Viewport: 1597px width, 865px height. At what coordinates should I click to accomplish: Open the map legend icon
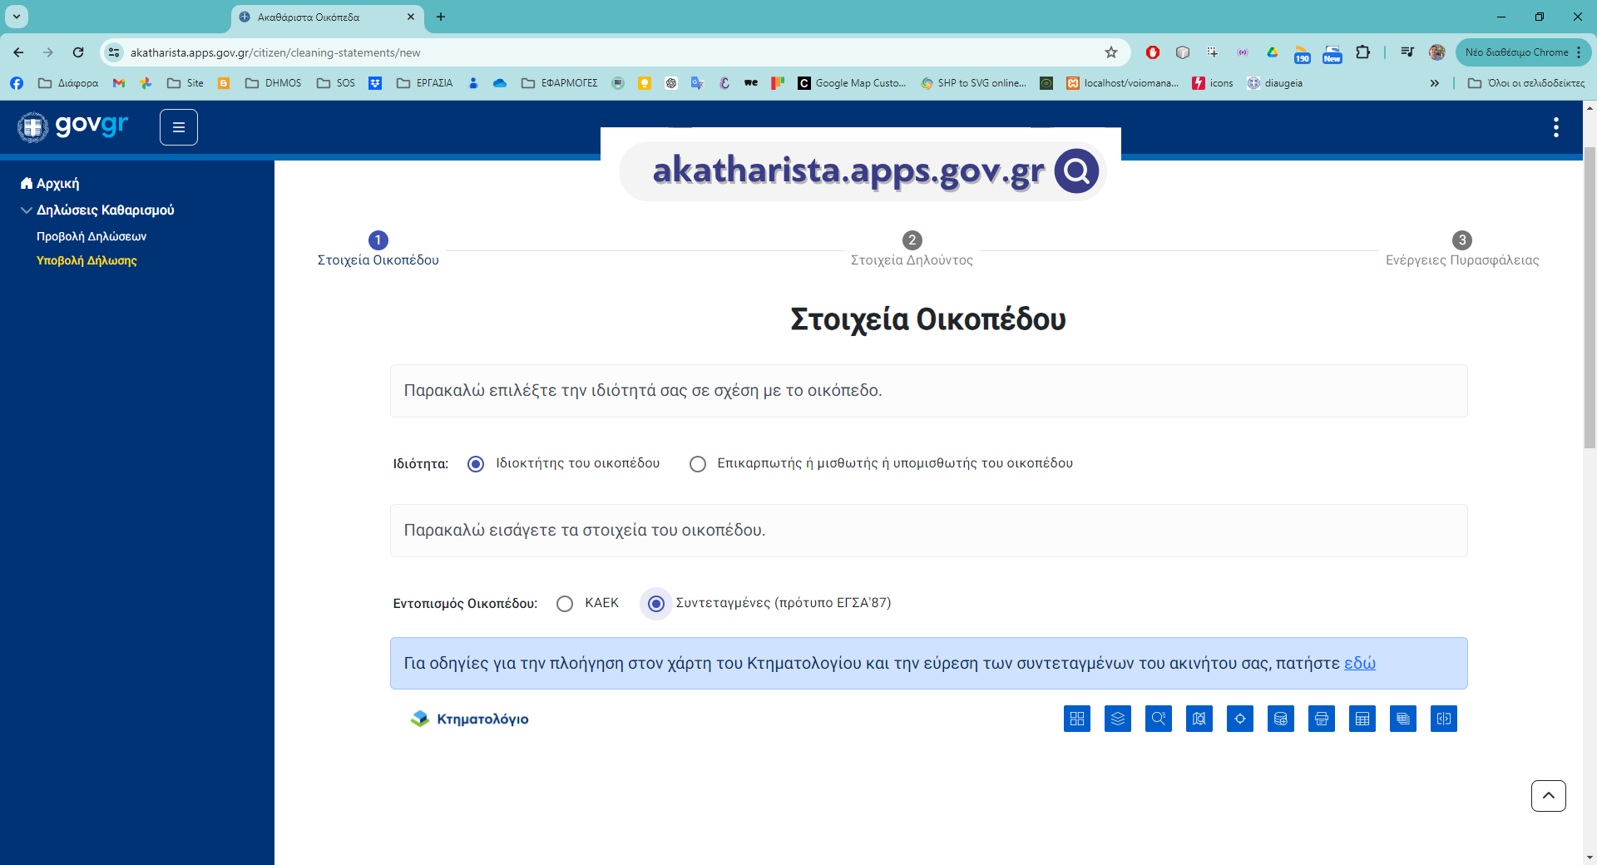click(1199, 719)
